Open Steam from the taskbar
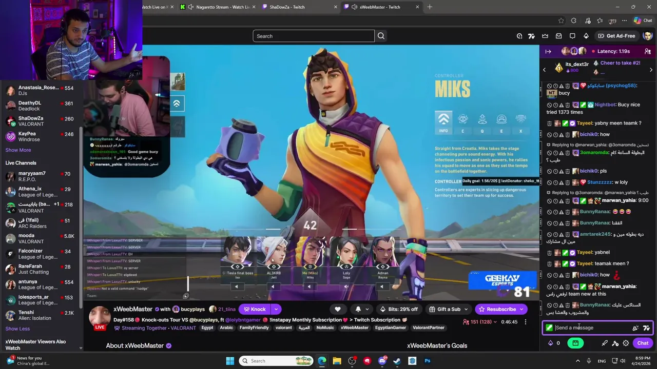Viewport: 657px width, 369px height. (x=397, y=361)
